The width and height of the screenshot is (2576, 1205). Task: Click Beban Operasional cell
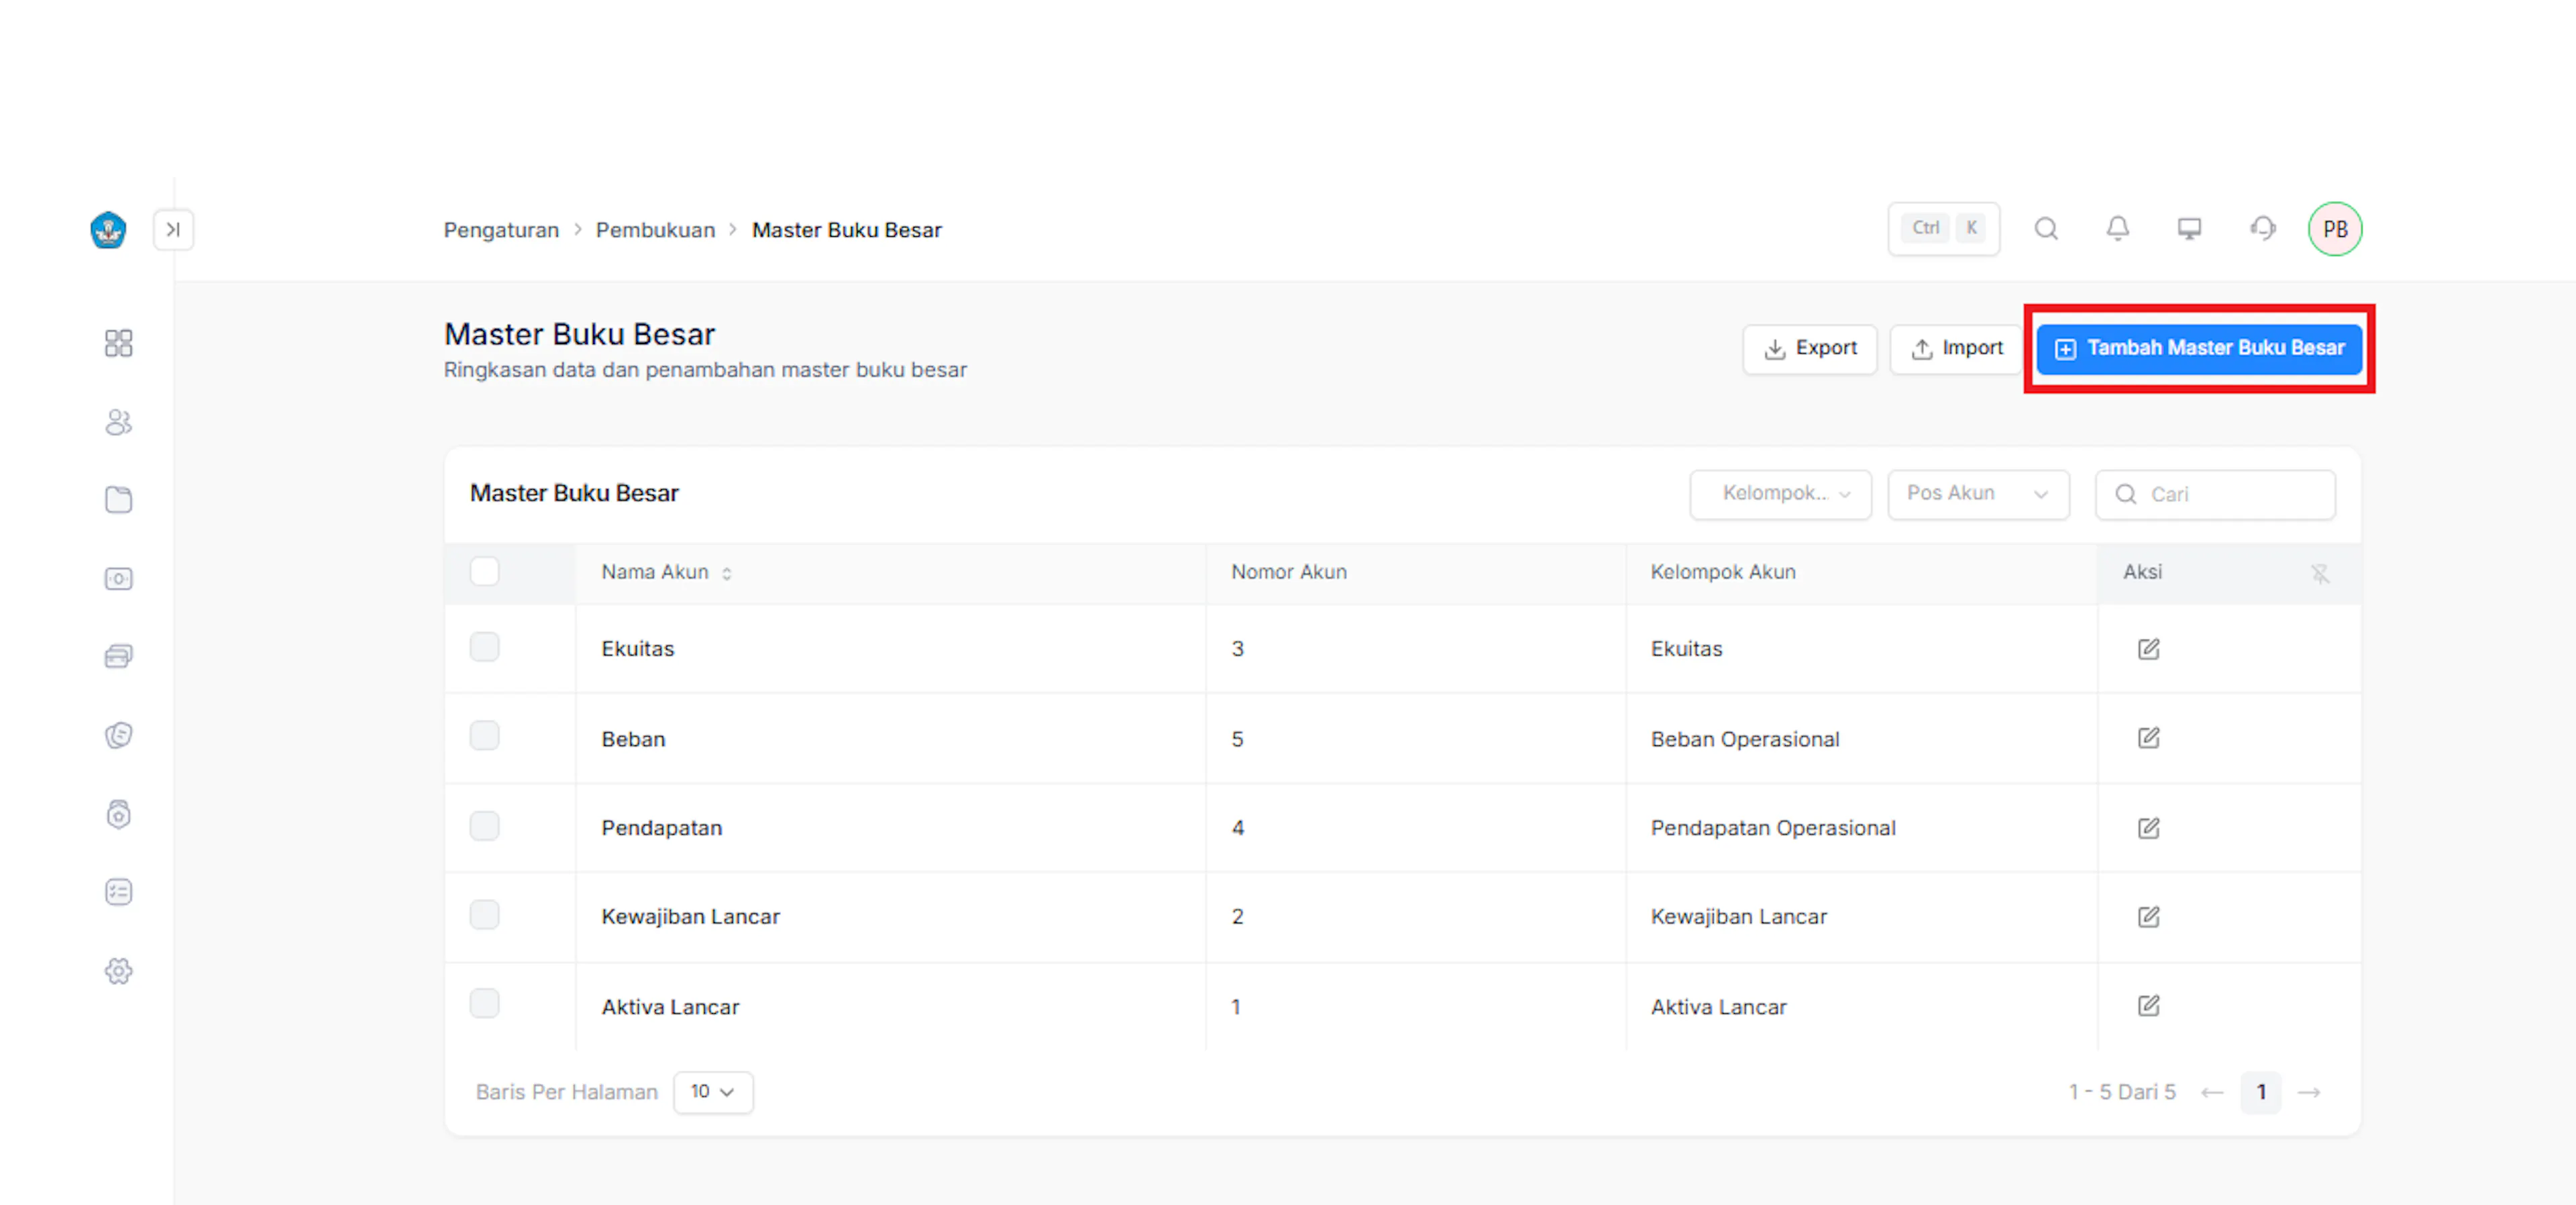(x=1744, y=739)
